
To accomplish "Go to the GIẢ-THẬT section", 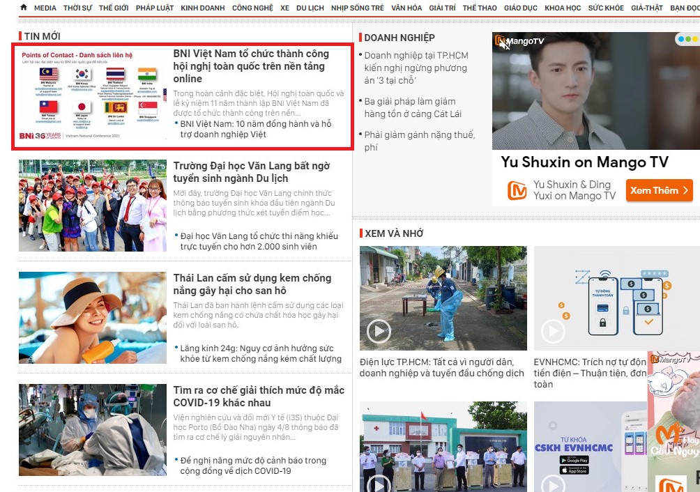I will (647, 8).
